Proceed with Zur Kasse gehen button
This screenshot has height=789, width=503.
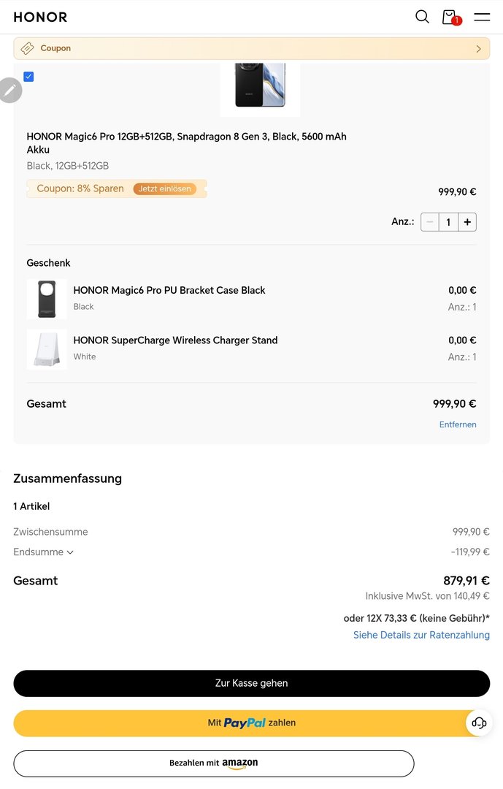click(x=251, y=683)
